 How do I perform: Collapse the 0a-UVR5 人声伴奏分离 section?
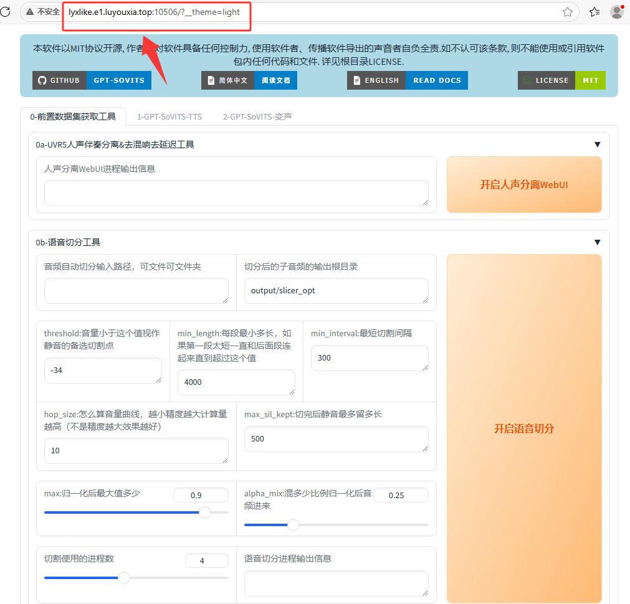click(x=597, y=144)
